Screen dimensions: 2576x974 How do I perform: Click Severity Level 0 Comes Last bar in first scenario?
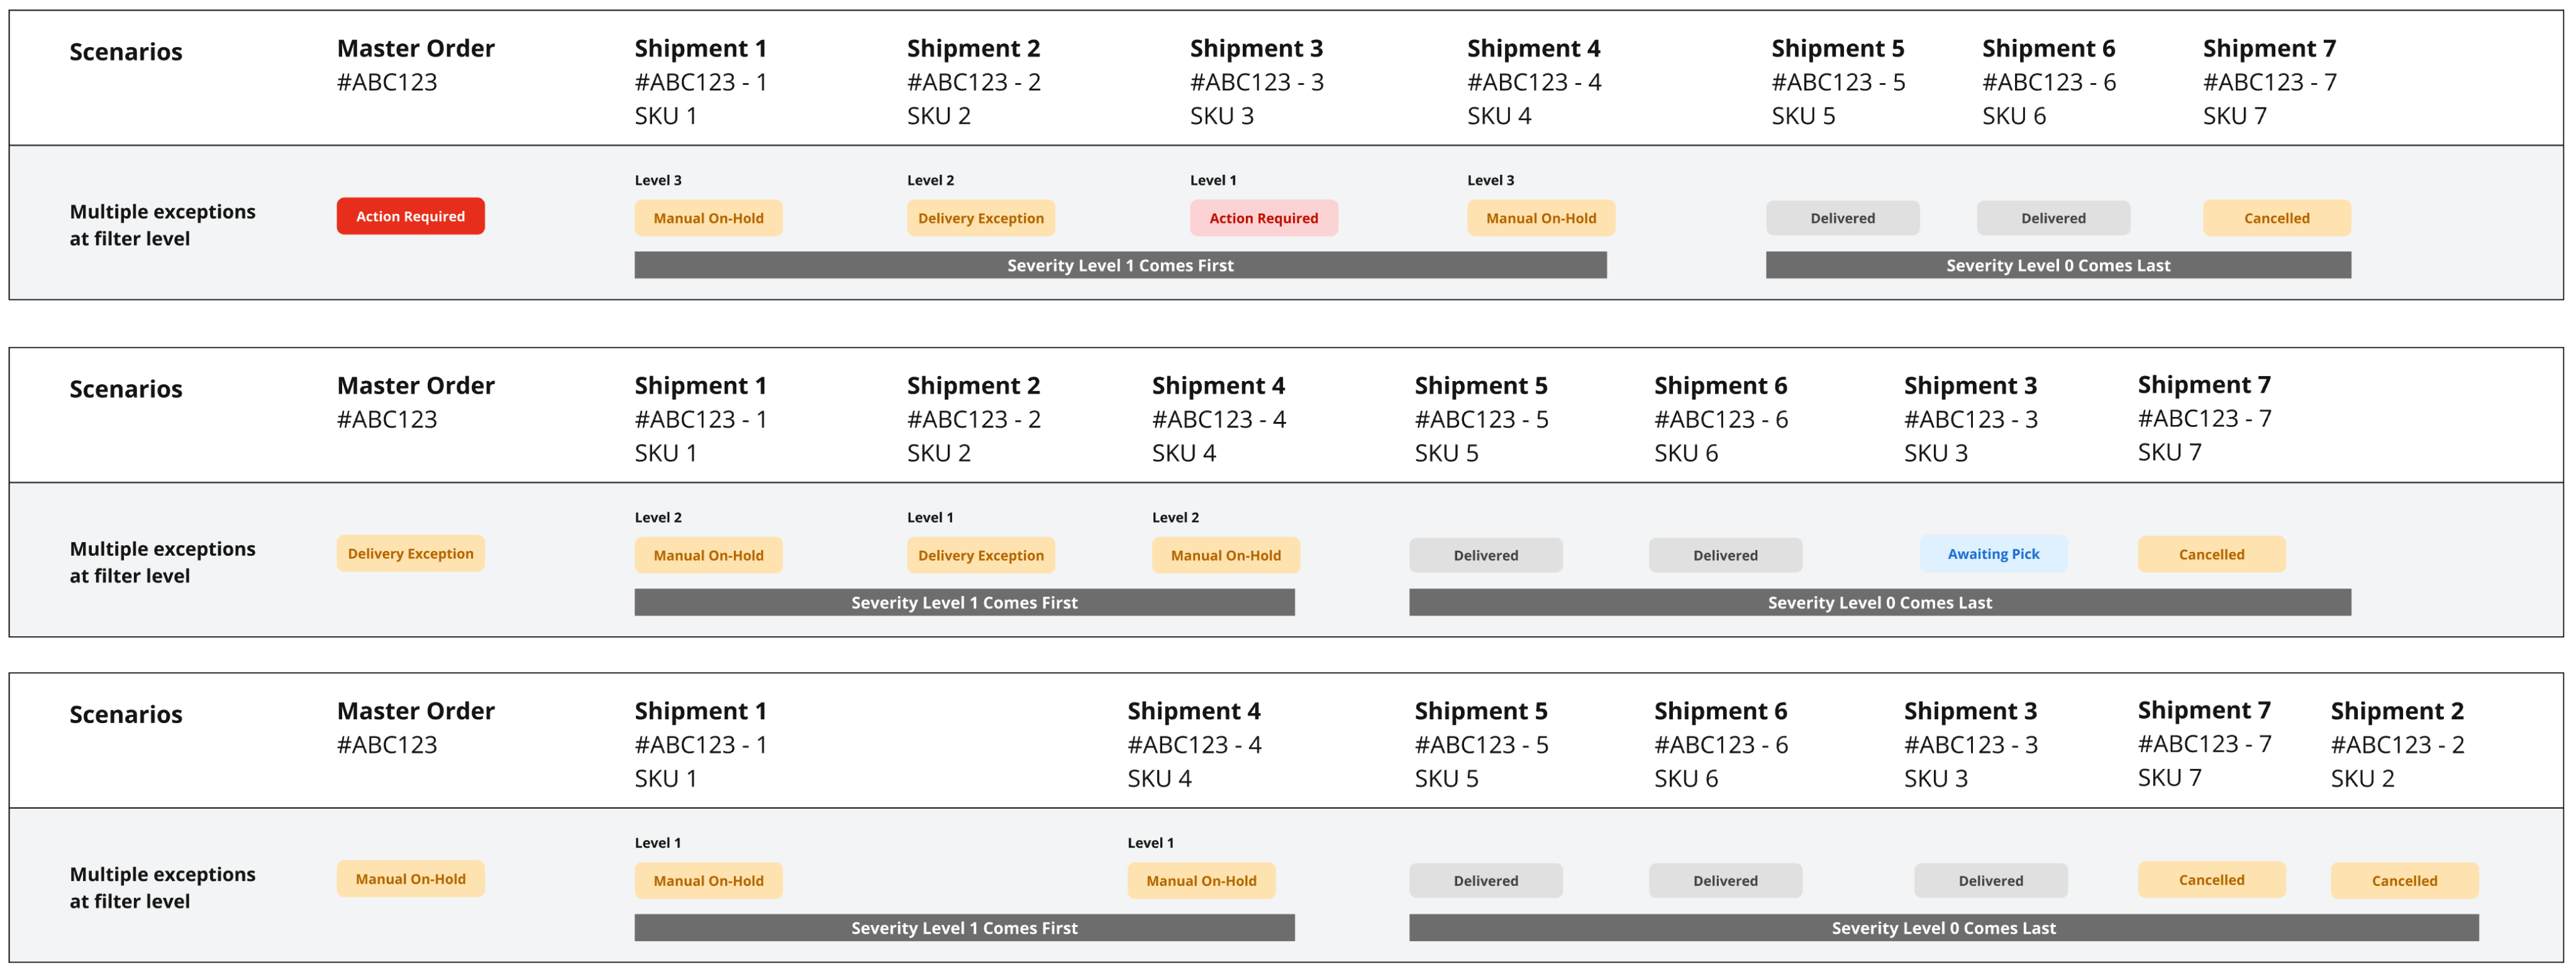pyautogui.click(x=2058, y=265)
